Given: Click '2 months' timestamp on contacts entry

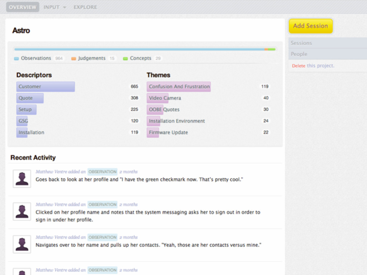Looking at the screenshot, I should [129, 237].
